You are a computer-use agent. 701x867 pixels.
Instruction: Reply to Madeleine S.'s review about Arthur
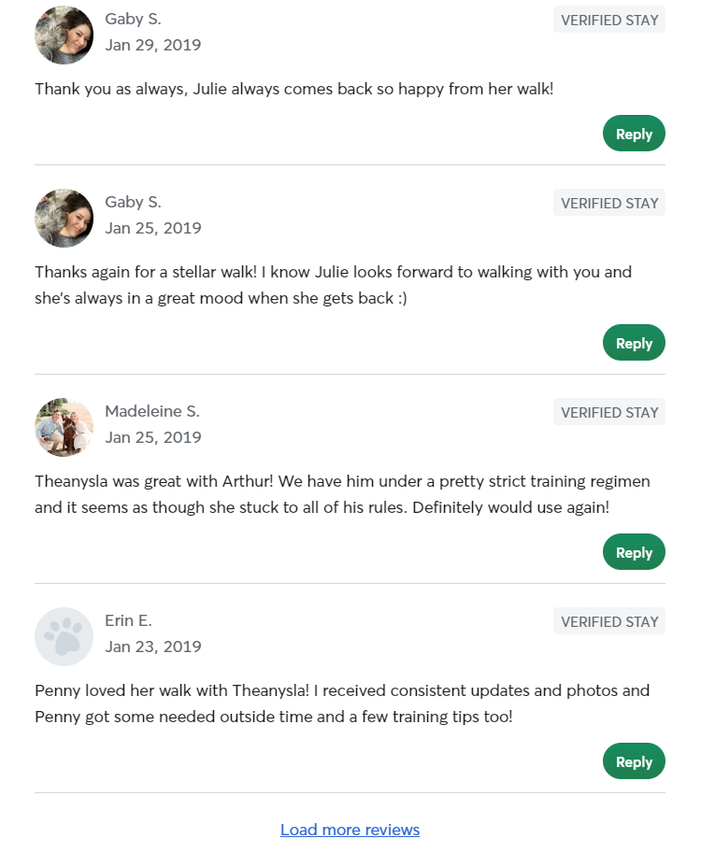[634, 551]
